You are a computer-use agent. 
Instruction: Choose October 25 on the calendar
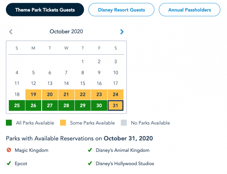17,105
